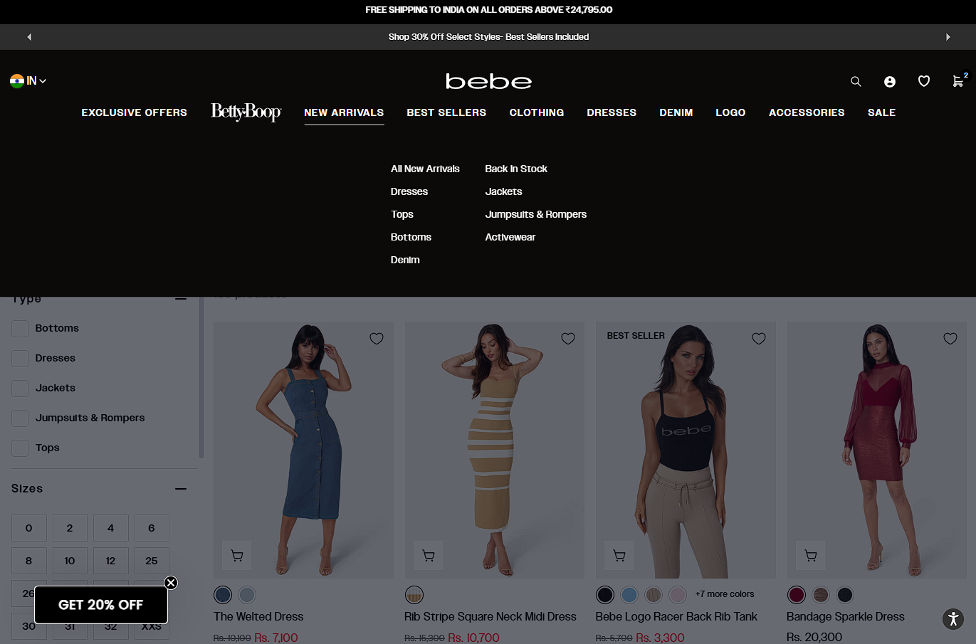The image size is (976, 644).
Task: Favorite Bebe Logo Racer Back Rib Tank
Action: pyautogui.click(x=759, y=339)
